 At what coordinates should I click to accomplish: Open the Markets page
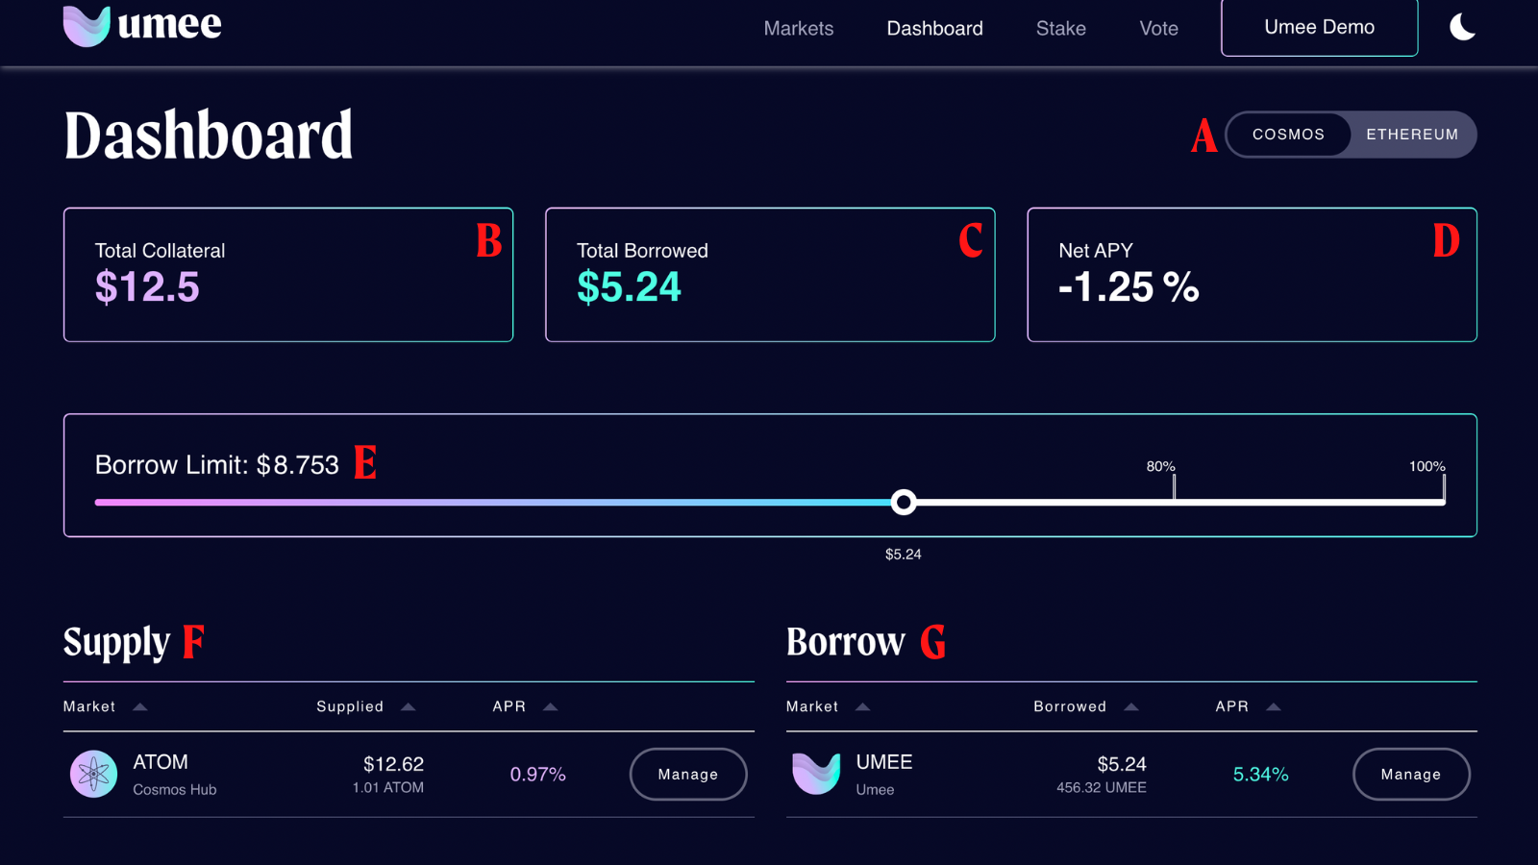click(799, 29)
